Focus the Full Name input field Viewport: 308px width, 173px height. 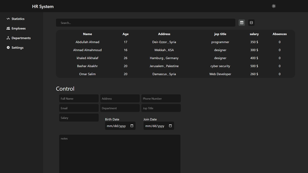coord(79,99)
